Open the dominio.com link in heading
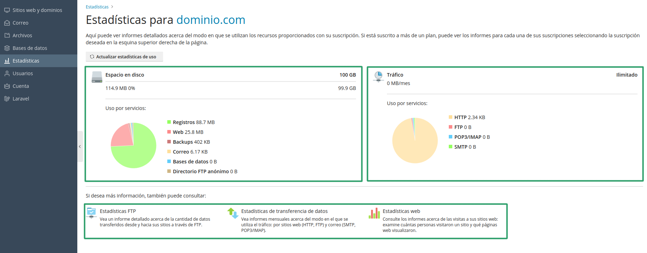Screen dimensions: 647x253 coord(211,20)
